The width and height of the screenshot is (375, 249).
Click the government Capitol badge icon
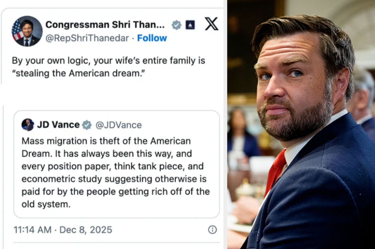pyautogui.click(x=190, y=25)
